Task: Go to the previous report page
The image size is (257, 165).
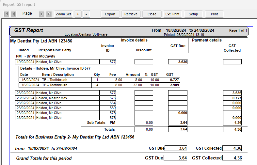Action: 14,14
